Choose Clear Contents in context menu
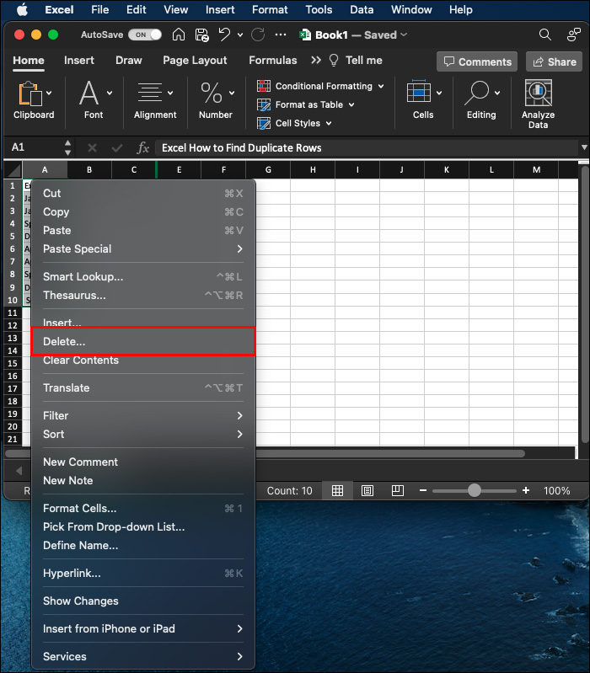Viewport: 590px width, 673px height. click(x=143, y=361)
